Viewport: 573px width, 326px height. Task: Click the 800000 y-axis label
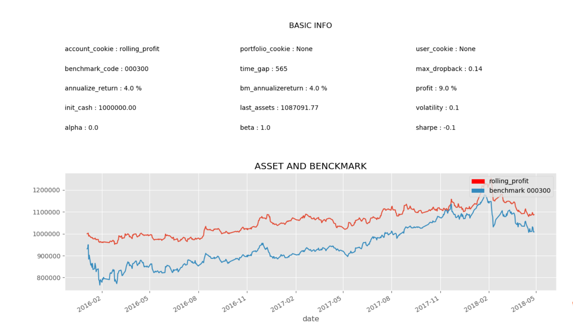point(49,278)
